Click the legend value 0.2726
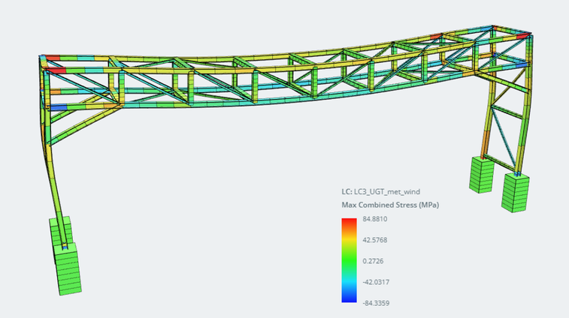The height and width of the screenshot is (318, 569). click(373, 261)
